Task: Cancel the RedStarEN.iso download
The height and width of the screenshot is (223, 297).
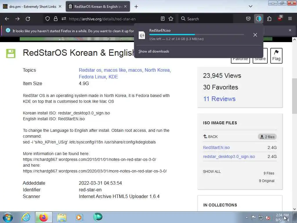Action: pyautogui.click(x=255, y=35)
